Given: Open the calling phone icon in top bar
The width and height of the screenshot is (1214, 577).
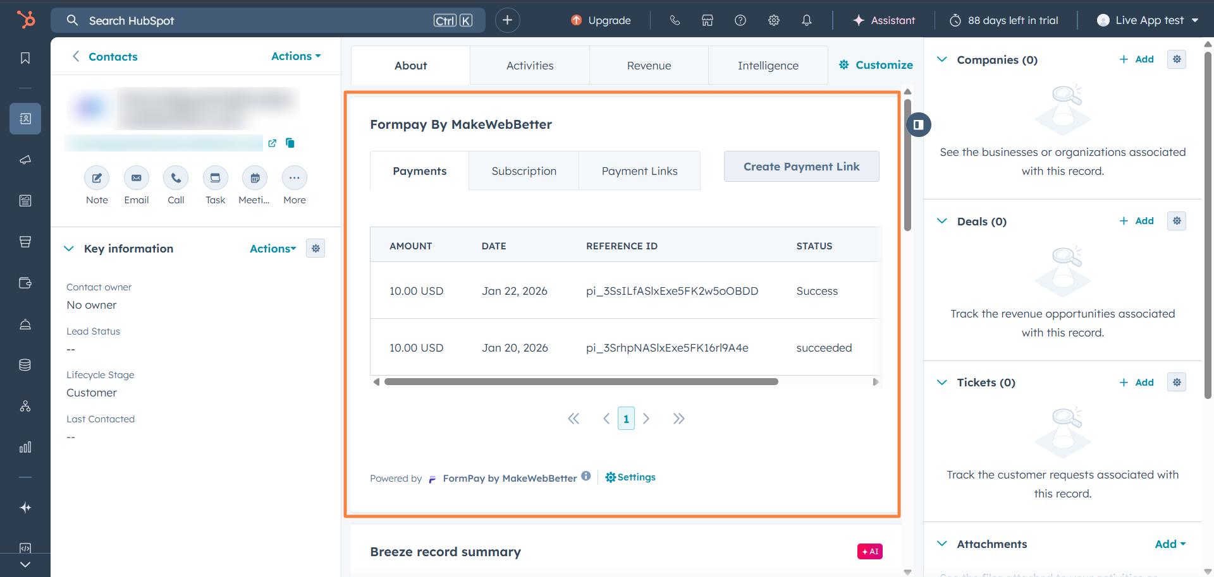Looking at the screenshot, I should [675, 20].
